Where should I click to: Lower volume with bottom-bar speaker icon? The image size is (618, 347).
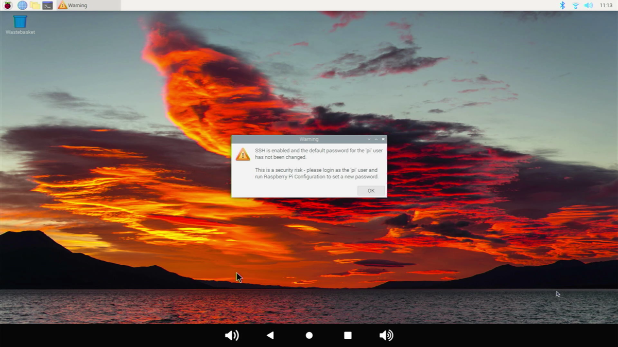[x=232, y=335]
